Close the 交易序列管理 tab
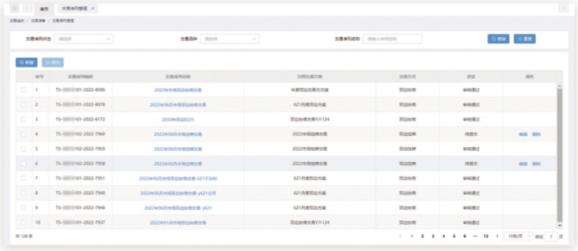578x251 pixels. pyautogui.click(x=93, y=9)
